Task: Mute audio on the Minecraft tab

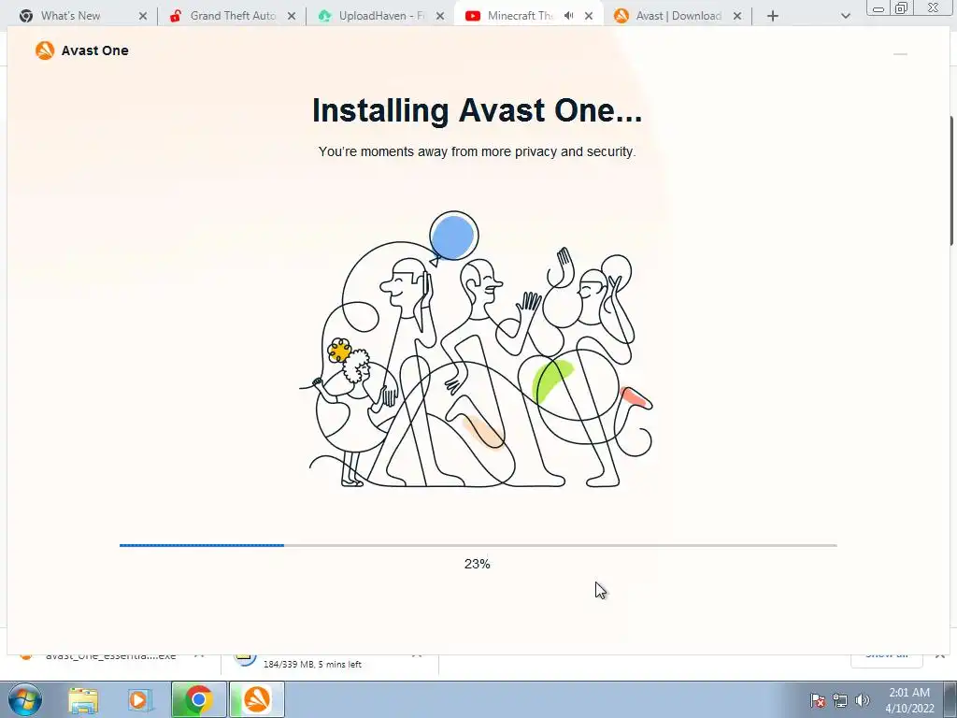Action: 569,16
